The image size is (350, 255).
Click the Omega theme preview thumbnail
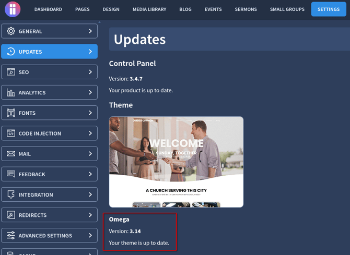[176, 162]
